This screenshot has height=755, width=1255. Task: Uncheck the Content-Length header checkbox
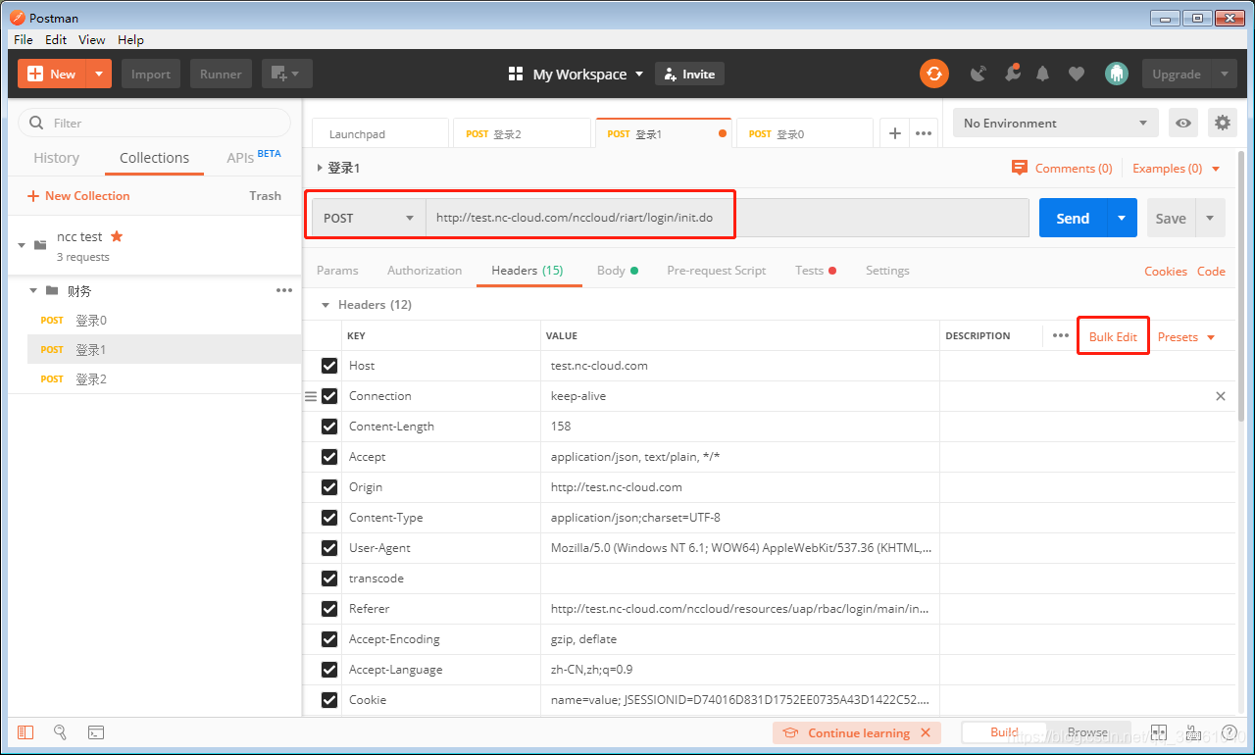329,427
